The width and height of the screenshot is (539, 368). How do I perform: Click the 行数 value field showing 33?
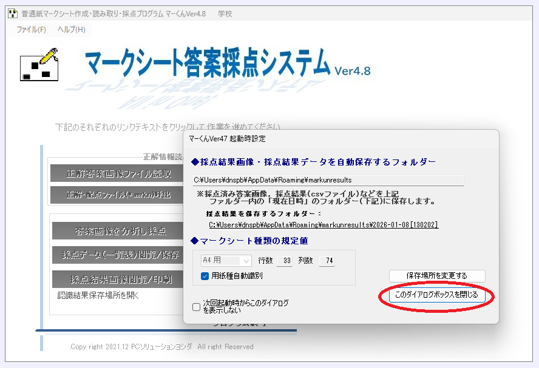[x=284, y=261]
